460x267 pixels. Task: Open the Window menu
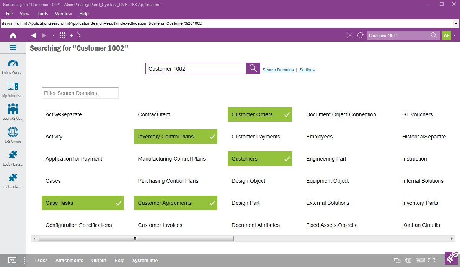point(64,14)
